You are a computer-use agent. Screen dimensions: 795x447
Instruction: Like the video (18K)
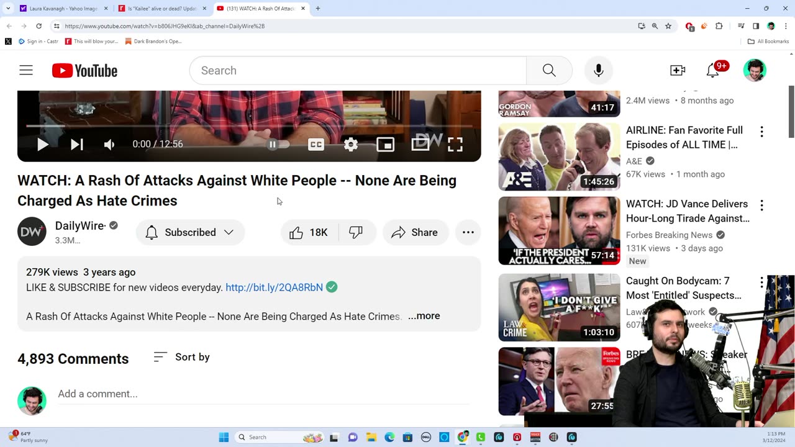(309, 232)
